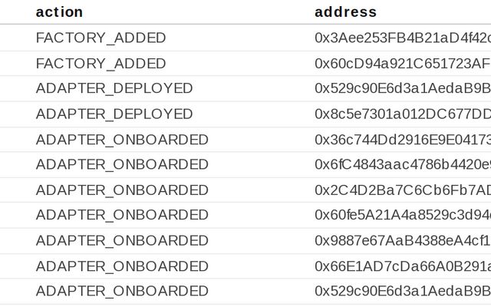Viewport: 491px width, 307px height.
Task: Click address 0x2C4D2Ba7C6Cb6Fb7AD
Action: coord(403,190)
